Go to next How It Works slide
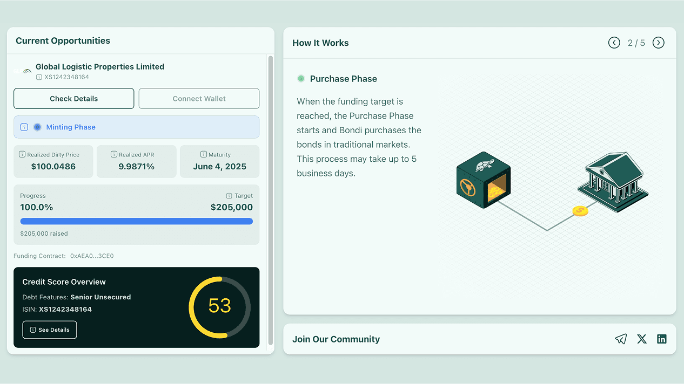684x384 pixels. click(658, 43)
